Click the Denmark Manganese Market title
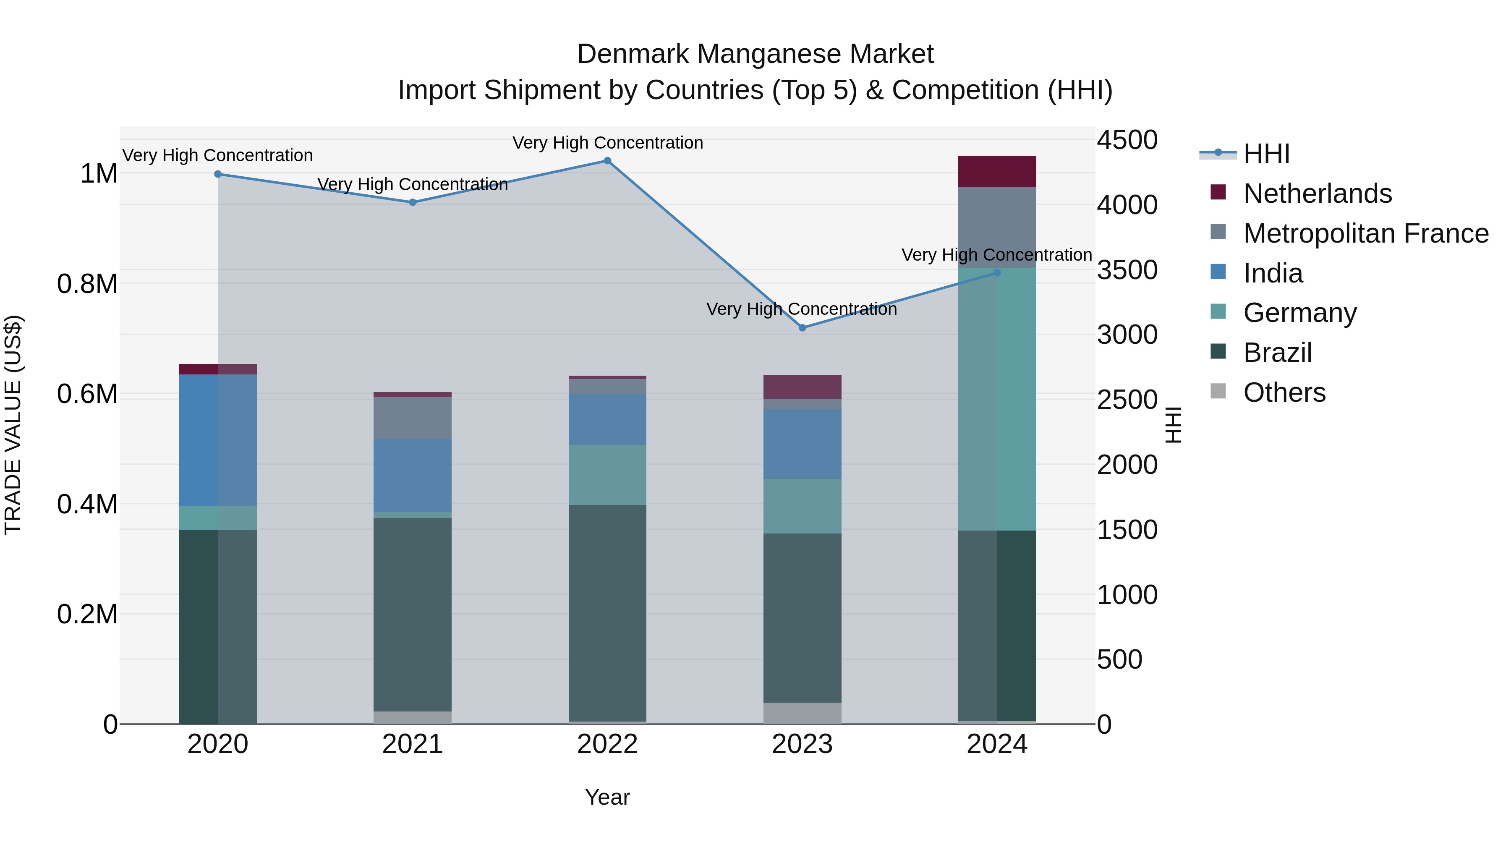1511x850 pixels. point(755,54)
